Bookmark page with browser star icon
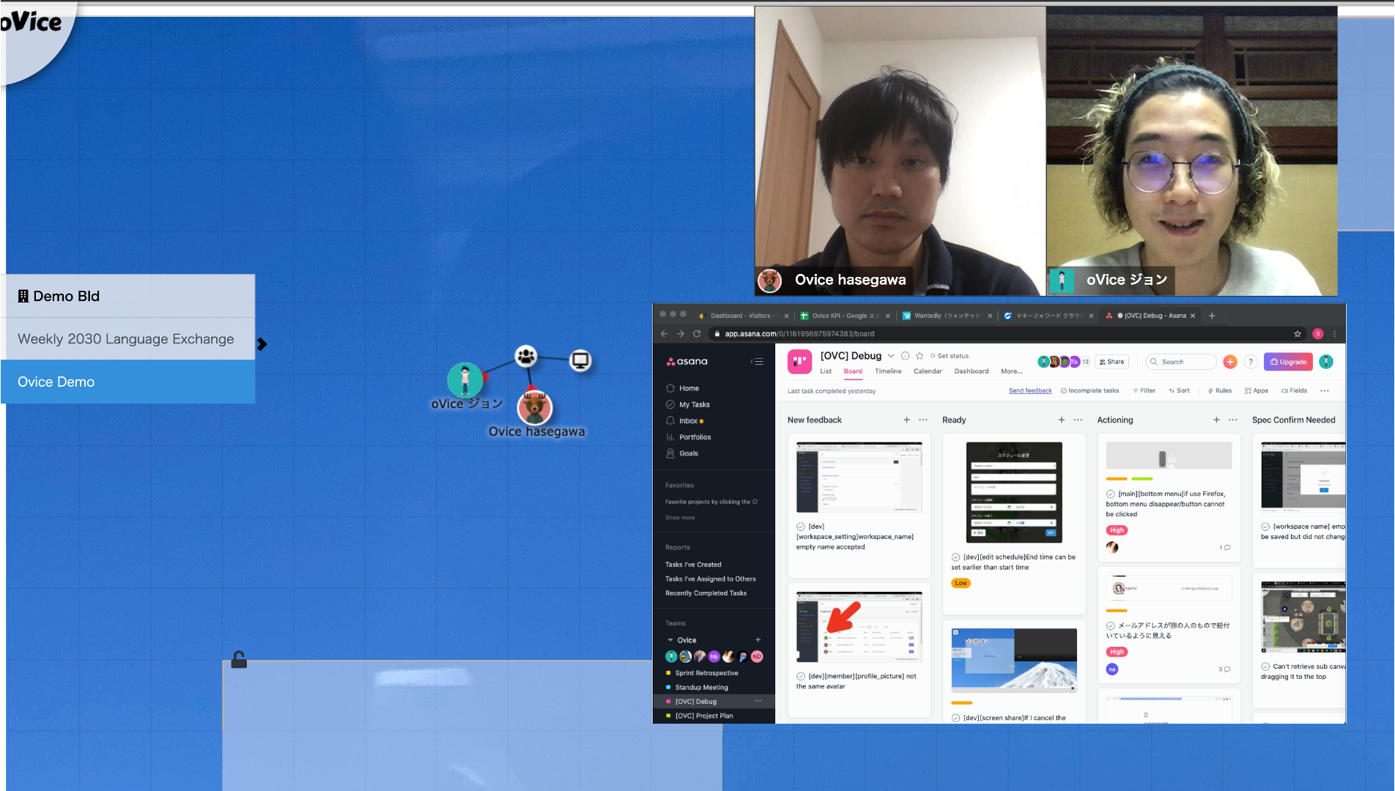The width and height of the screenshot is (1395, 791). (x=1298, y=334)
